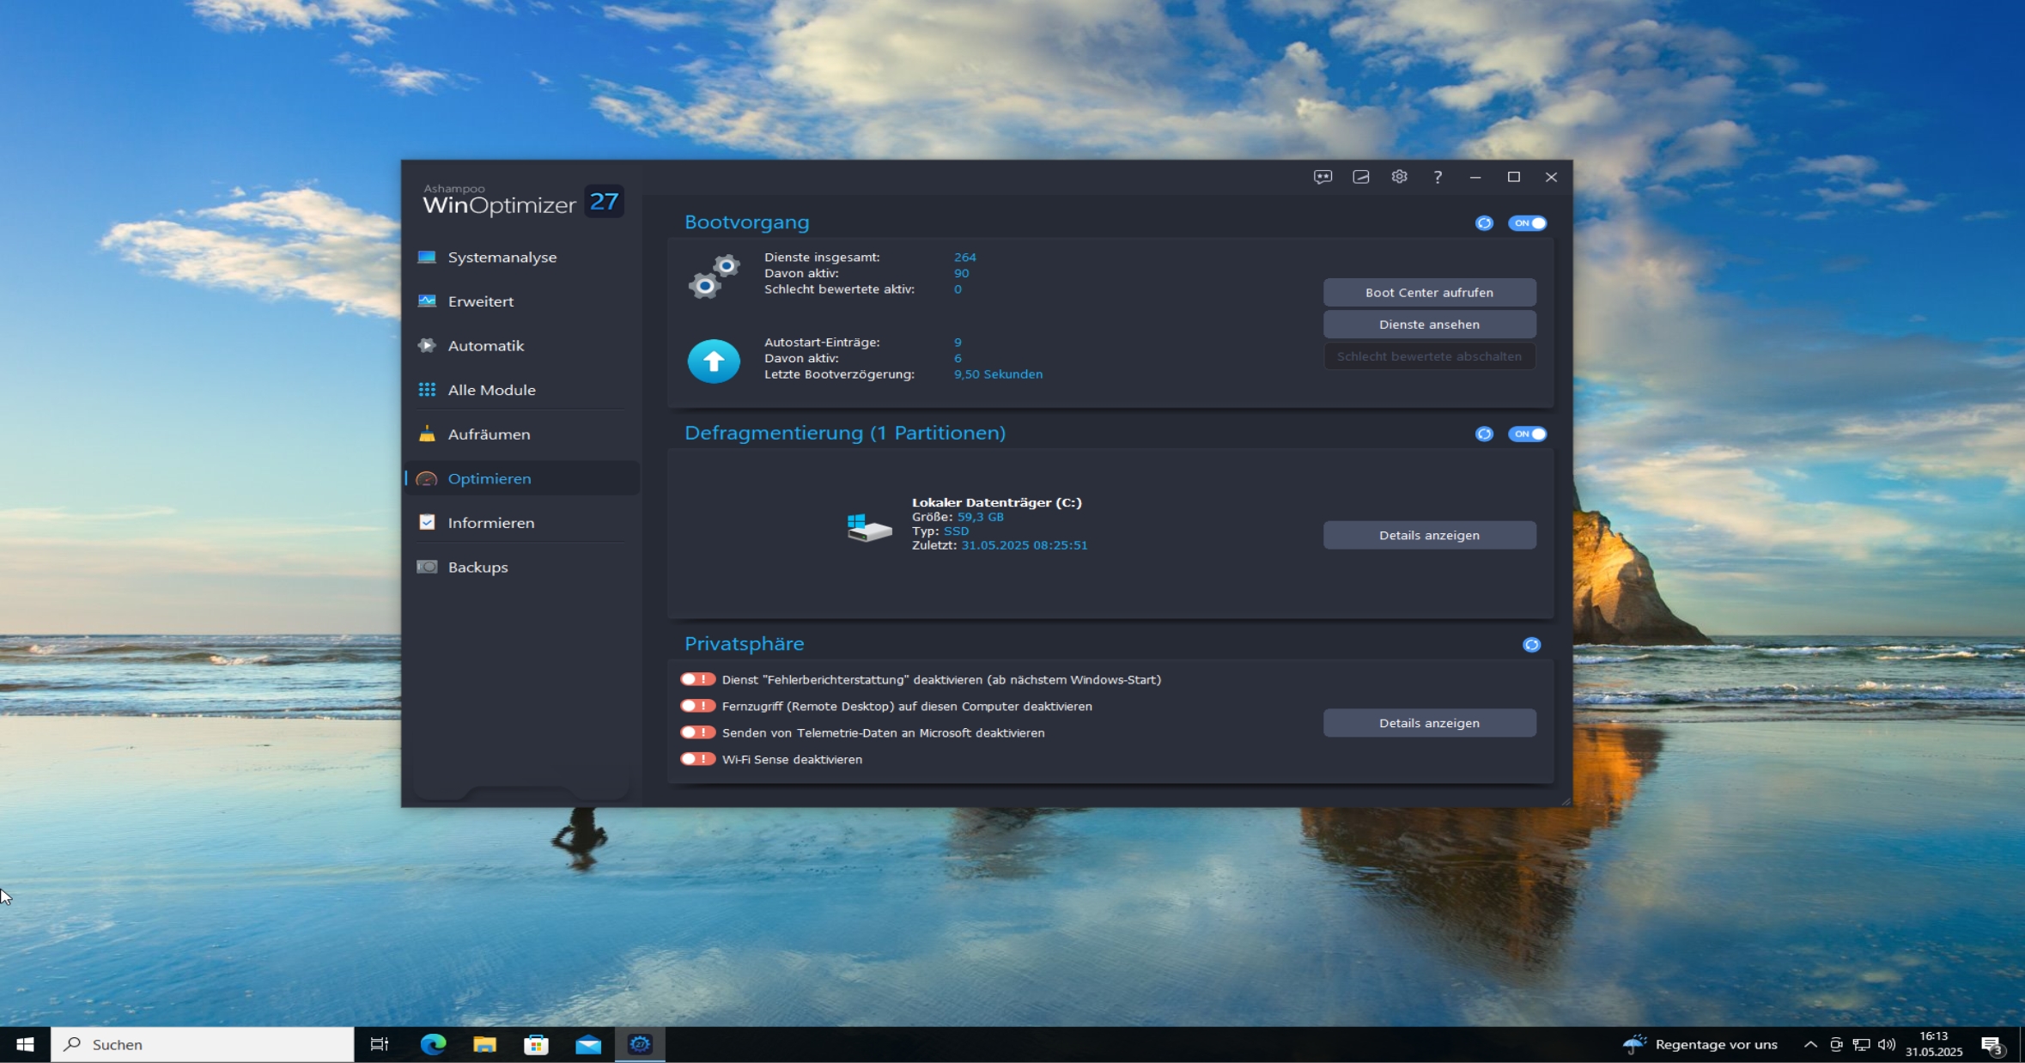
Task: Refresh the Defragmentierung section
Action: pos(1484,434)
